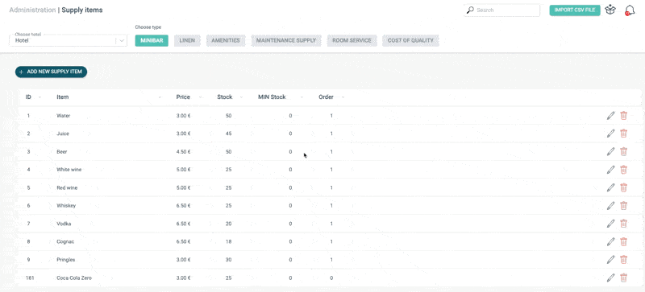Click the stock value 18 for Cognac
The image size is (645, 292).
click(x=228, y=242)
